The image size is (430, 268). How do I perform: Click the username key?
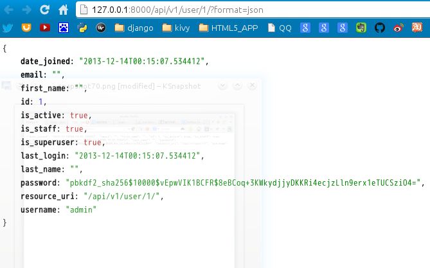(x=39, y=210)
